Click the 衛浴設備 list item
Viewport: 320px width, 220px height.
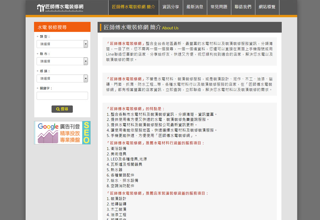point(117,149)
